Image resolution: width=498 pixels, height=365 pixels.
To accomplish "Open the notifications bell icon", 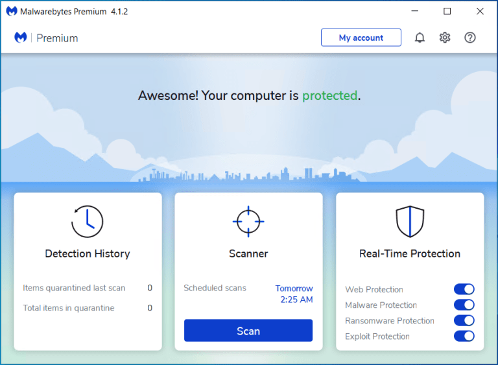I will [420, 38].
